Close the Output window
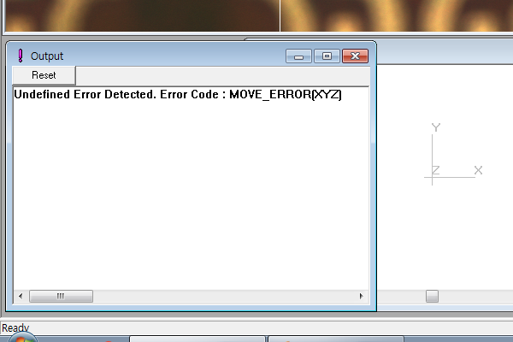 [x=354, y=56]
